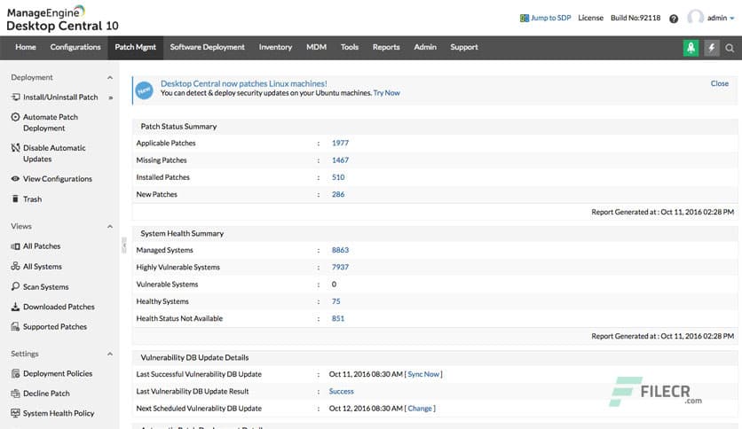This screenshot has width=742, height=429.
Task: Click the All Patches icon
Action: pyautogui.click(x=15, y=246)
